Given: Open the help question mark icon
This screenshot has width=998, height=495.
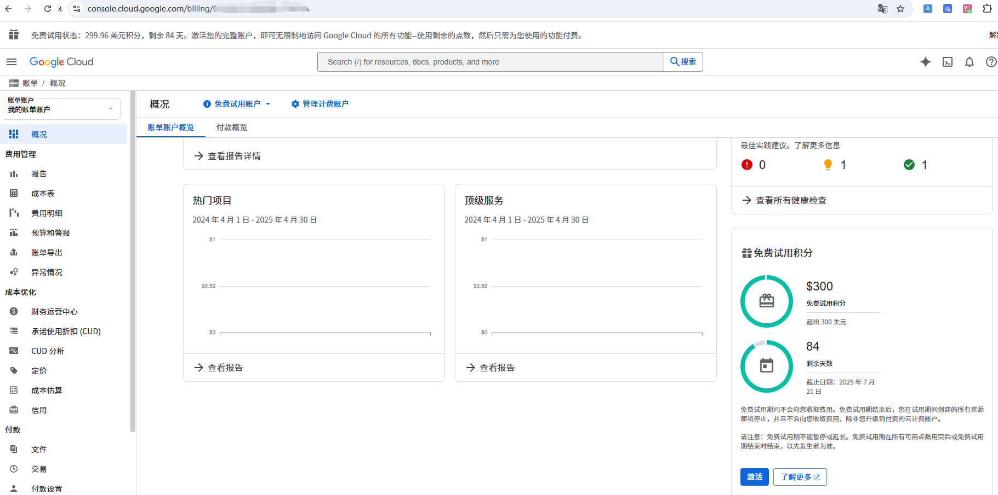Looking at the screenshot, I should 991,62.
